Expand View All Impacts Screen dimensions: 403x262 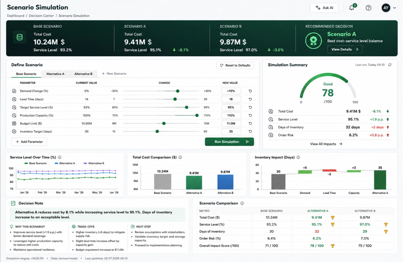tap(326, 144)
